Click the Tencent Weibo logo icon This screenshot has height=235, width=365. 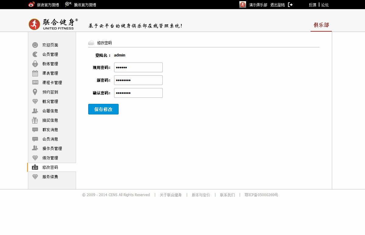pos(68,5)
